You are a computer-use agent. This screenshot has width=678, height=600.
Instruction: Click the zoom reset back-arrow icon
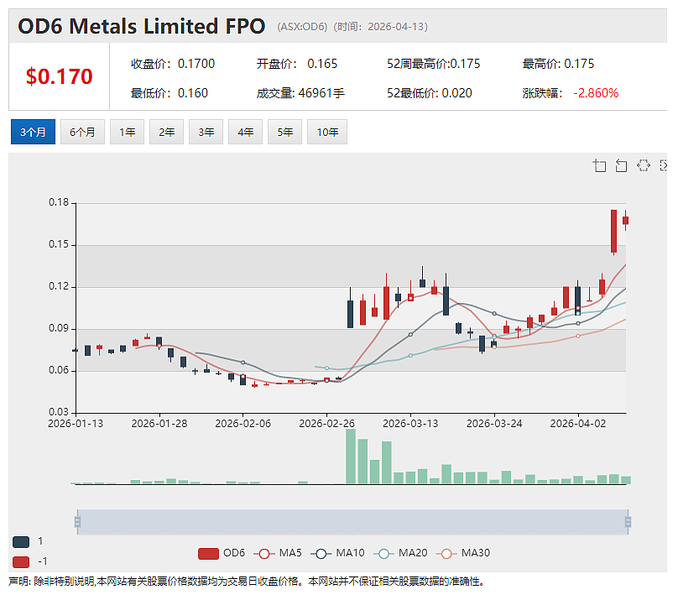click(621, 165)
